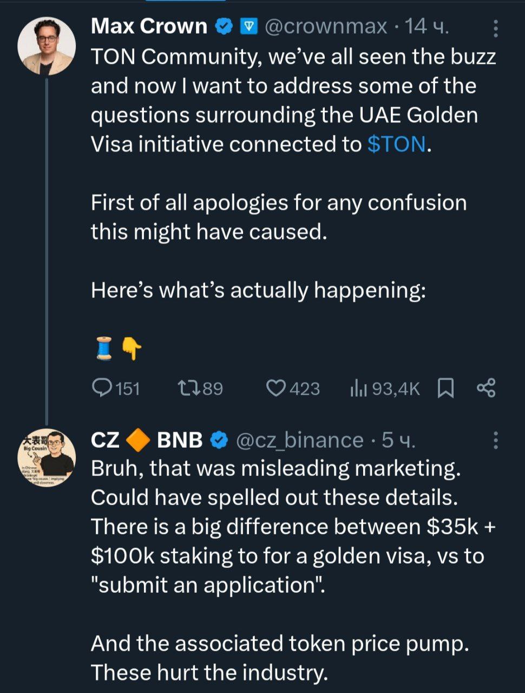525x693 pixels.
Task: Open three-dot menu on CZ's reply
Action: pos(495,441)
